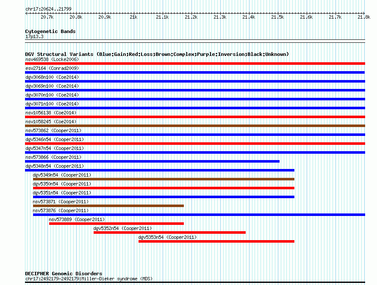Viewport: 377px width, 285px height.
Task: Open nsv573889 (Cooper2011) variant
Action: pos(77,219)
